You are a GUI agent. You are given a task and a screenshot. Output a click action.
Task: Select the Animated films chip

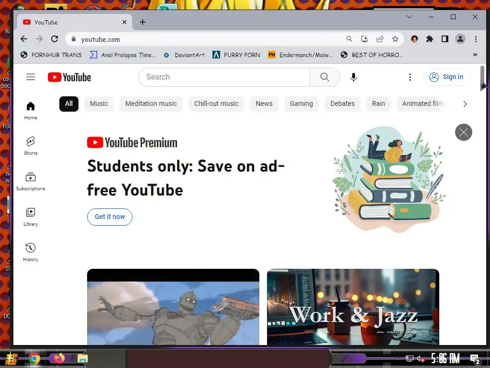point(422,103)
